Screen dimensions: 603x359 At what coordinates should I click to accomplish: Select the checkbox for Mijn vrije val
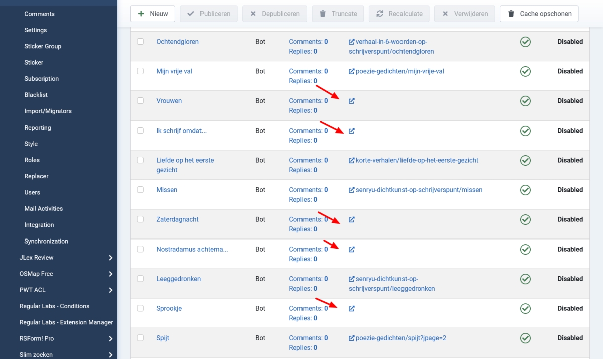[x=140, y=71]
